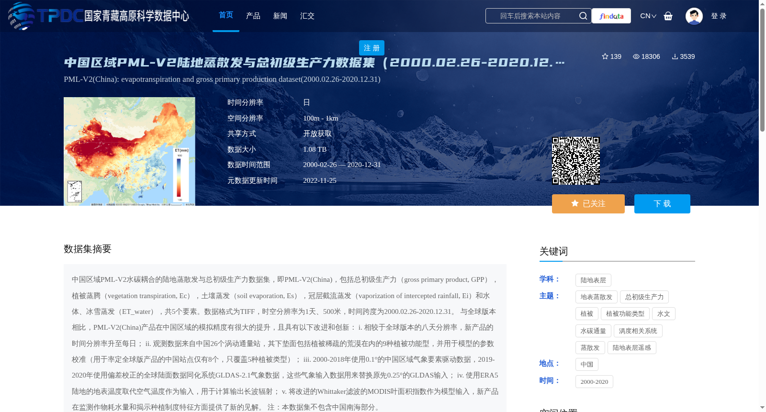Click the 开放获取 sharing mode value
This screenshot has height=412, width=766.
317,134
